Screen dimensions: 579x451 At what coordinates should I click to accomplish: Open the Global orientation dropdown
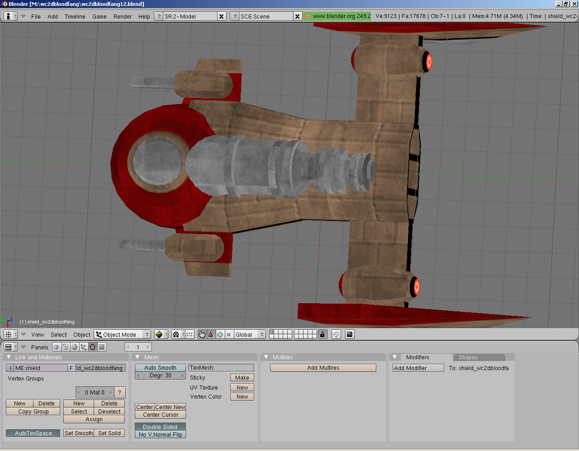(250, 334)
